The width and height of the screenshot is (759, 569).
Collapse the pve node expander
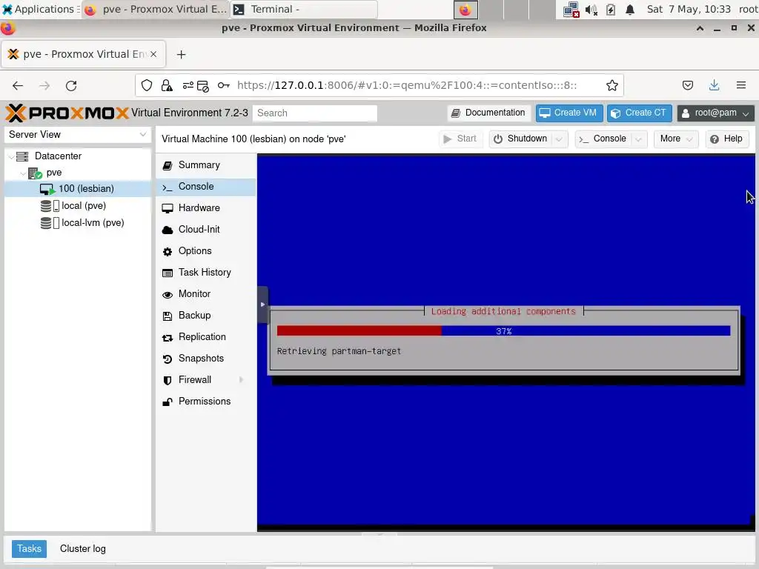[23, 173]
